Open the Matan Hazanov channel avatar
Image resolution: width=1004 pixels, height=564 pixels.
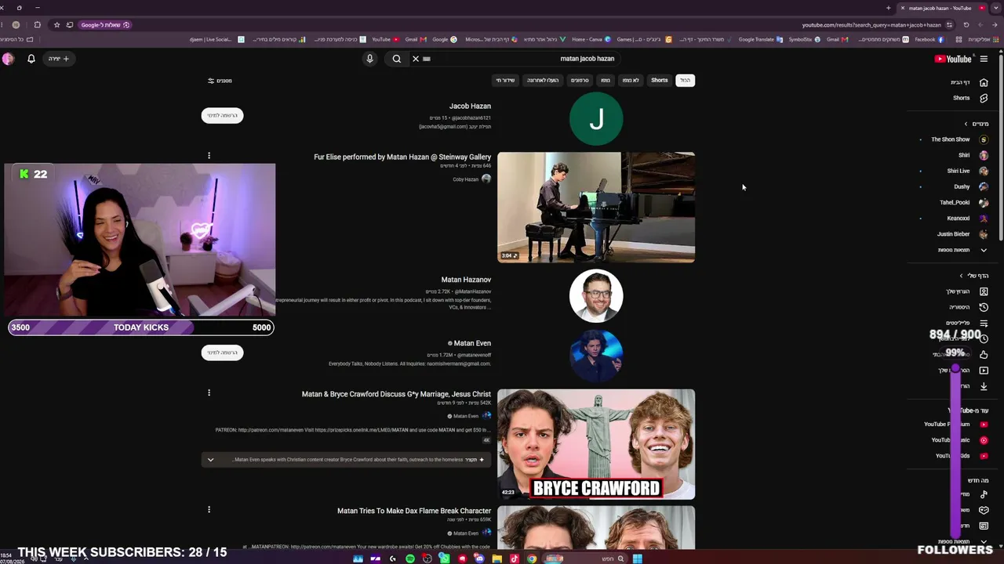coord(596,296)
